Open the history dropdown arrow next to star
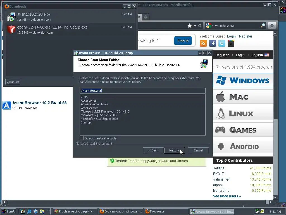 click(195, 25)
